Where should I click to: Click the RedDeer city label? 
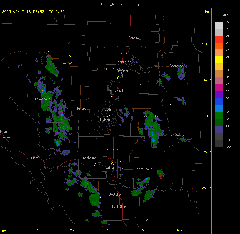123,71
